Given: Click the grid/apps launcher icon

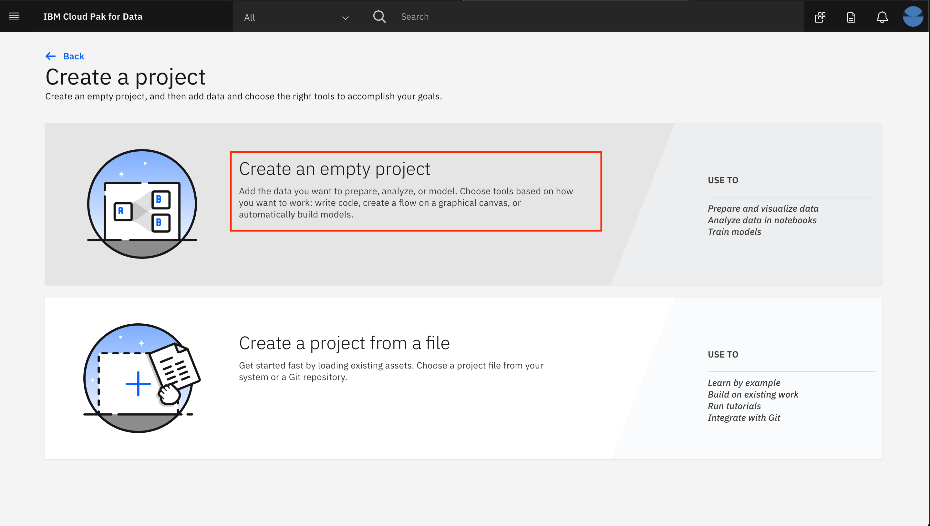Looking at the screenshot, I should pos(820,16).
